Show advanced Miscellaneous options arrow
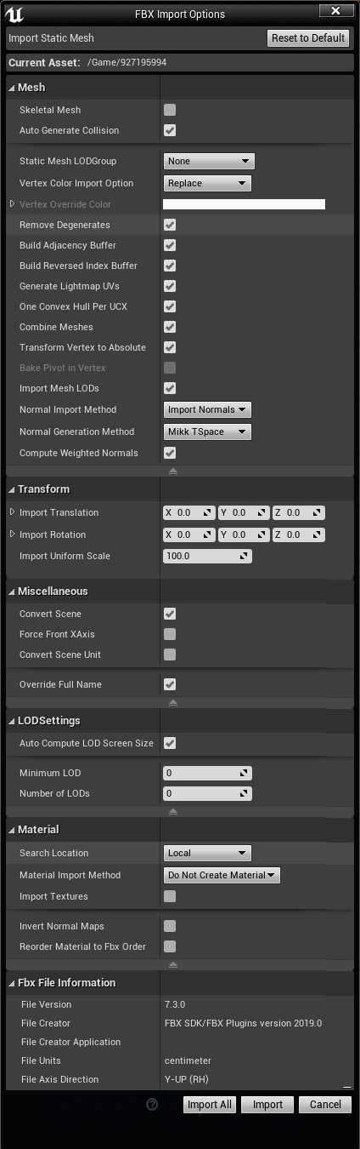Image resolution: width=360 pixels, height=1149 pixels. (x=173, y=702)
